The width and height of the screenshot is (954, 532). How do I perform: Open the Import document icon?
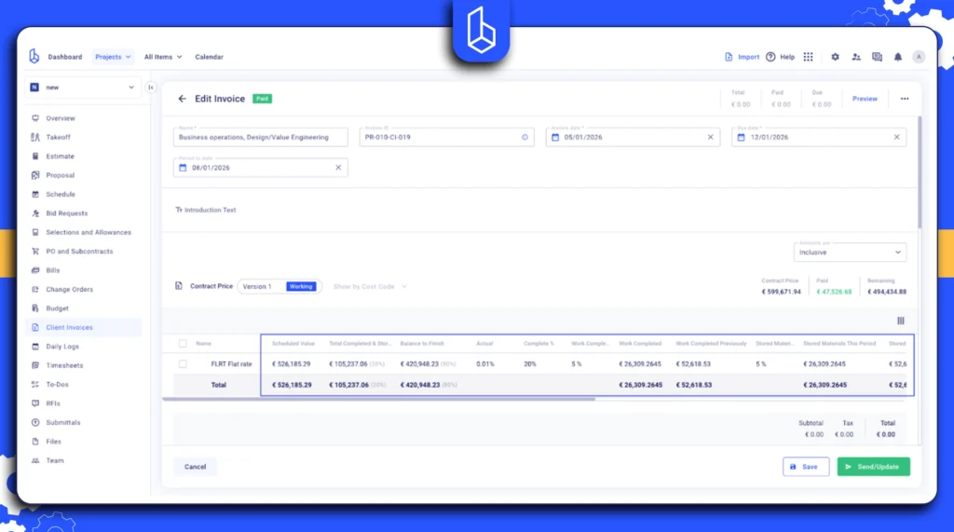(729, 57)
